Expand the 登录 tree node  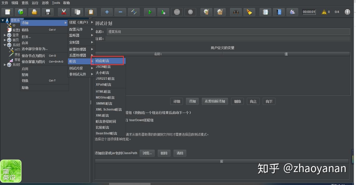5,35
